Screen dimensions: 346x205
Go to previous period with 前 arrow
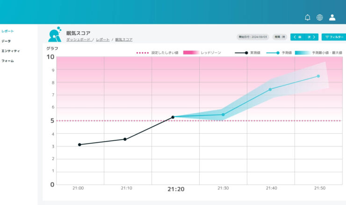(297, 37)
